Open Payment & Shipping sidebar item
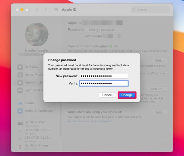Viewport: 184px width, 156px height. click(30, 90)
